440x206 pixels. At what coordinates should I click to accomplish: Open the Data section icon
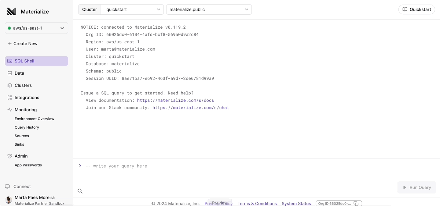pyautogui.click(x=9, y=73)
